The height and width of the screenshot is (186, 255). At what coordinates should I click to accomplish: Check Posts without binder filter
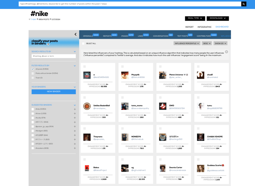(x=33, y=74)
